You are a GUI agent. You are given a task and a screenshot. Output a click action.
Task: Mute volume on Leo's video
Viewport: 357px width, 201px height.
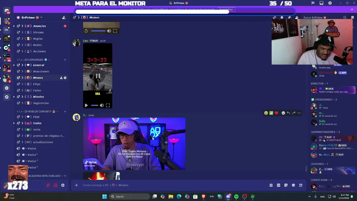(x=102, y=105)
